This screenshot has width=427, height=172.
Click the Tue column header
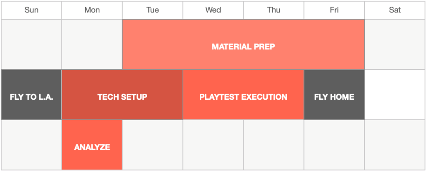click(x=152, y=10)
